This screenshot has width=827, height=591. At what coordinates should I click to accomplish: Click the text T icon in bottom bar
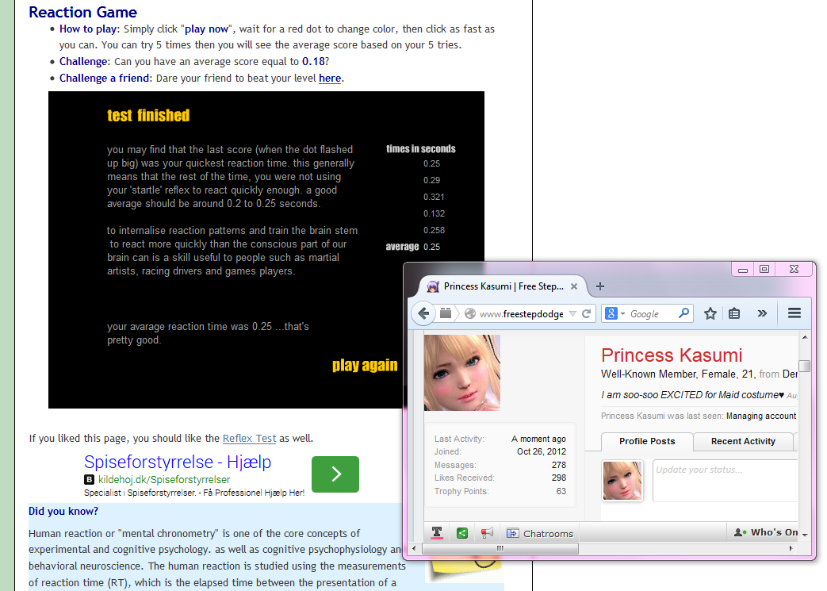(437, 533)
